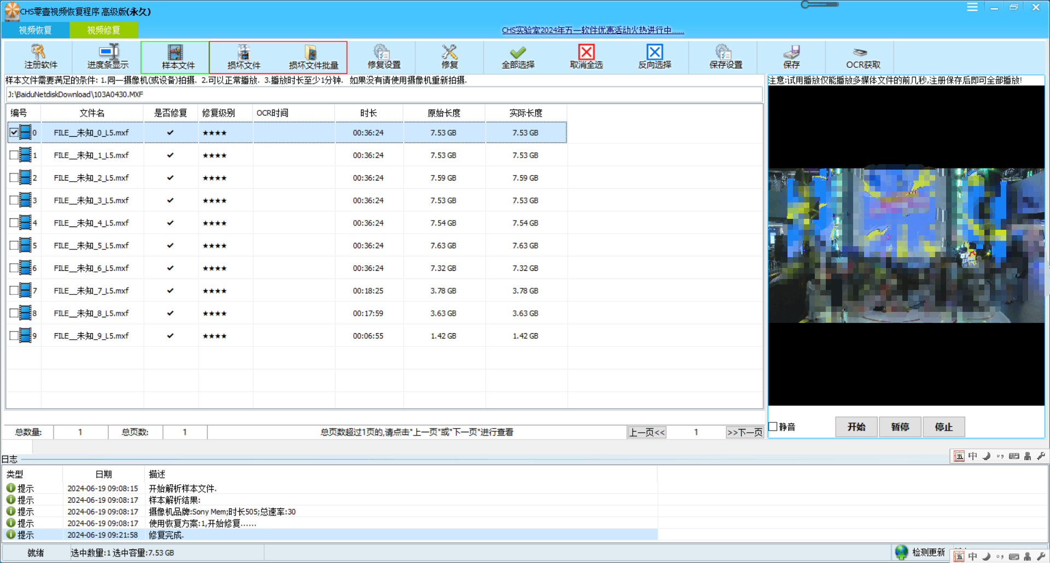This screenshot has width=1050, height=563.
Task: Click the IME moon icon in taskbar tray
Action: click(987, 556)
